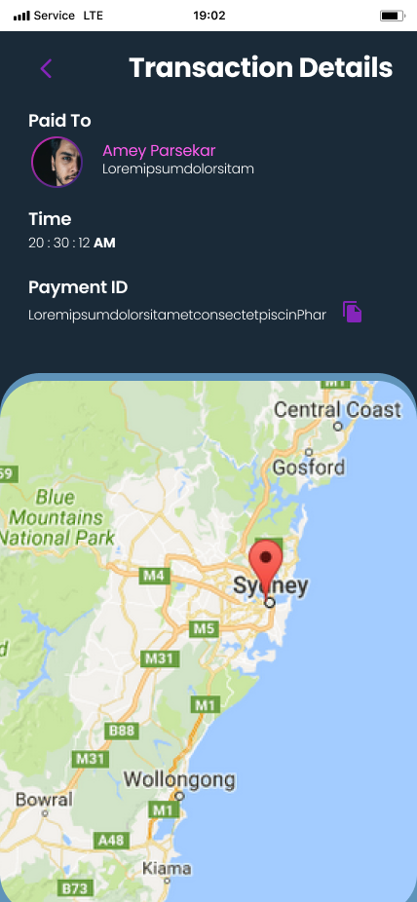417x902 pixels.
Task: Click the time value 20 : 30 : 12 AM
Action: pyautogui.click(x=72, y=243)
